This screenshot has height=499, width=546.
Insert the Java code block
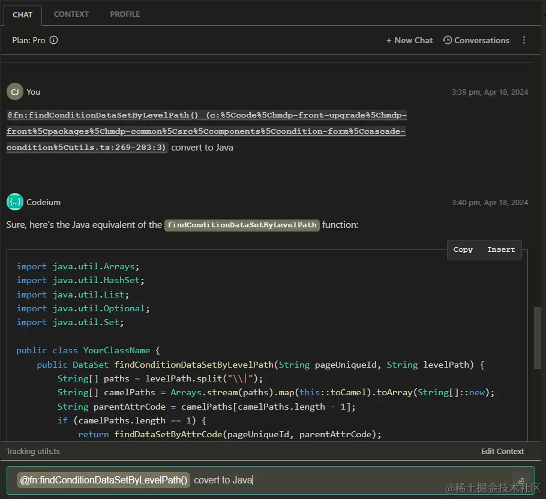(x=501, y=249)
